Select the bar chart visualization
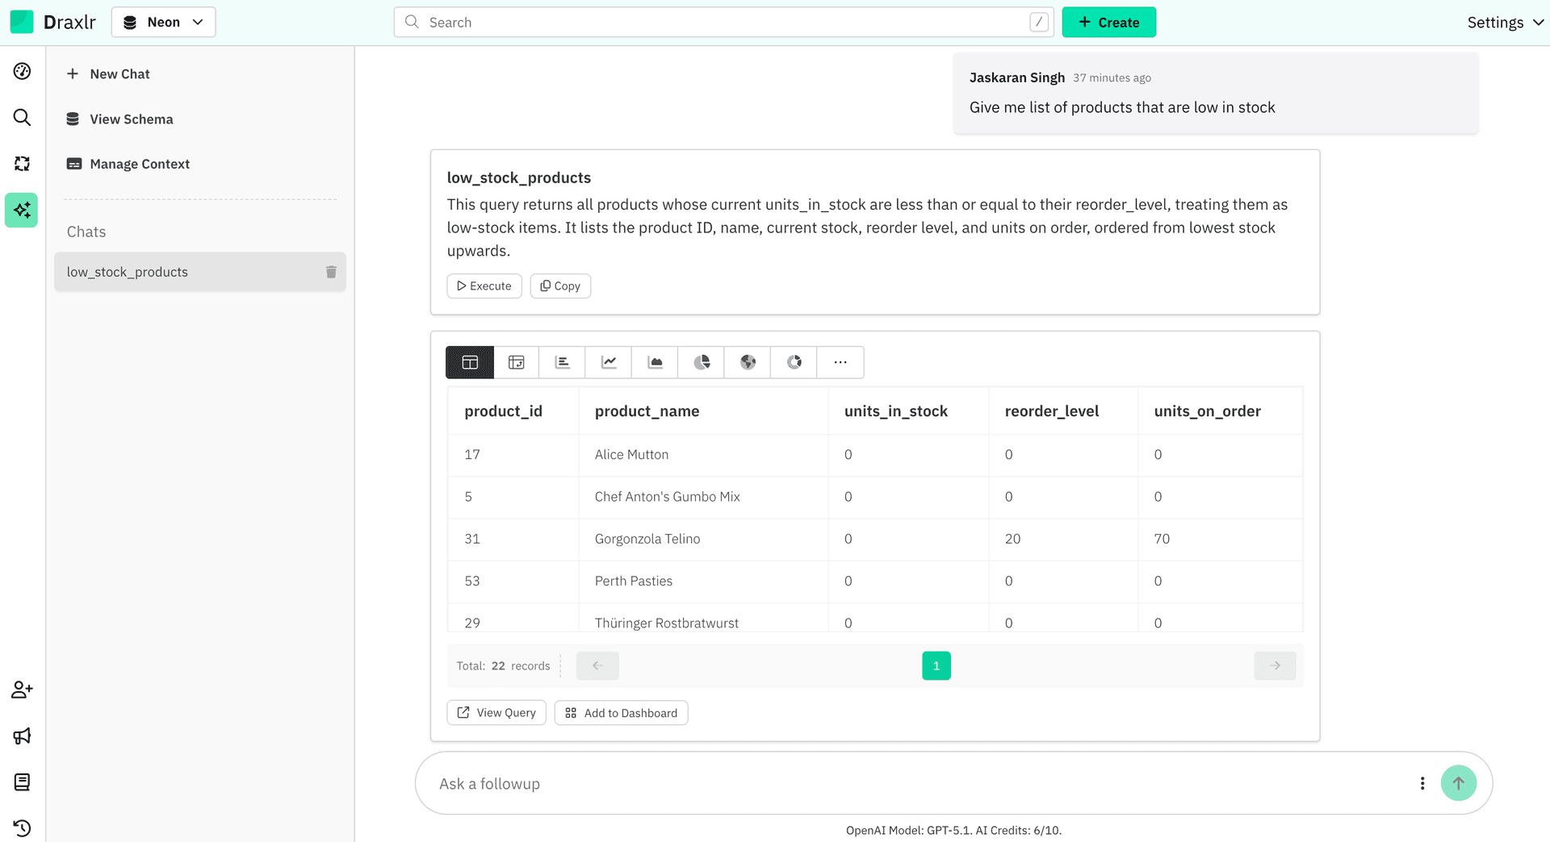The image size is (1550, 842). click(563, 363)
